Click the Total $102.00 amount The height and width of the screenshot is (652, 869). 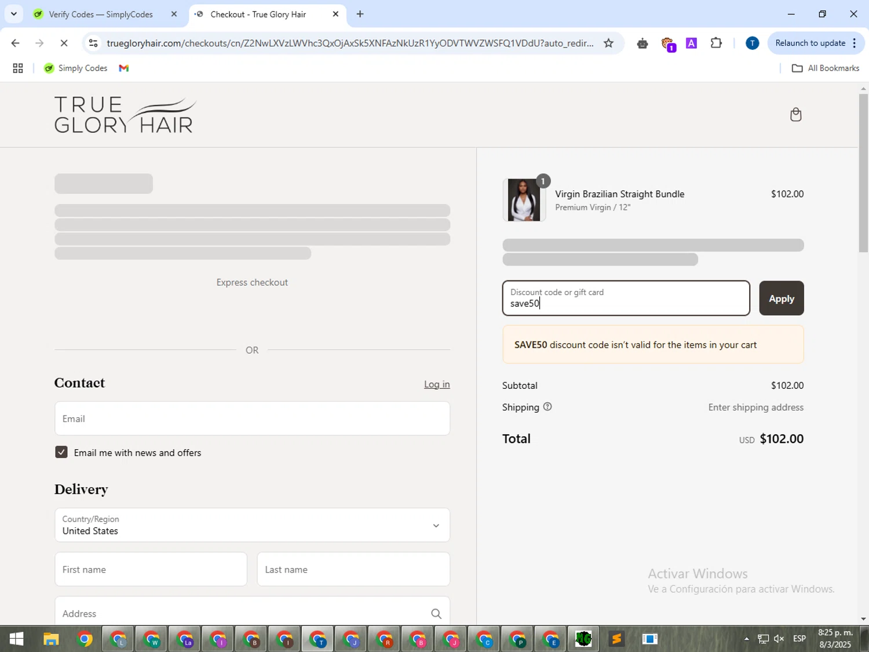point(782,439)
